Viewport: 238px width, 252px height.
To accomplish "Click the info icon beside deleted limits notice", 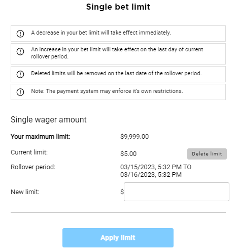I will tap(20, 74).
